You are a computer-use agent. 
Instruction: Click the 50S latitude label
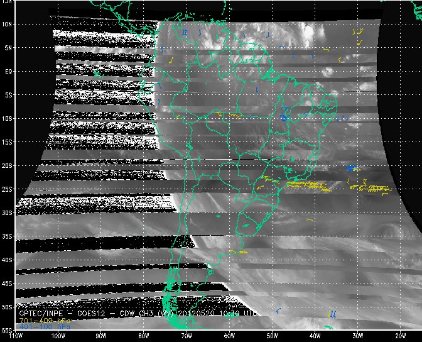7,307
